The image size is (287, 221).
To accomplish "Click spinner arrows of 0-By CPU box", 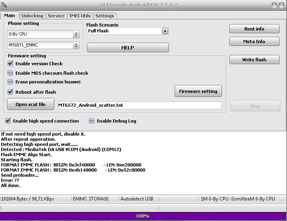I will pos(76,34).
